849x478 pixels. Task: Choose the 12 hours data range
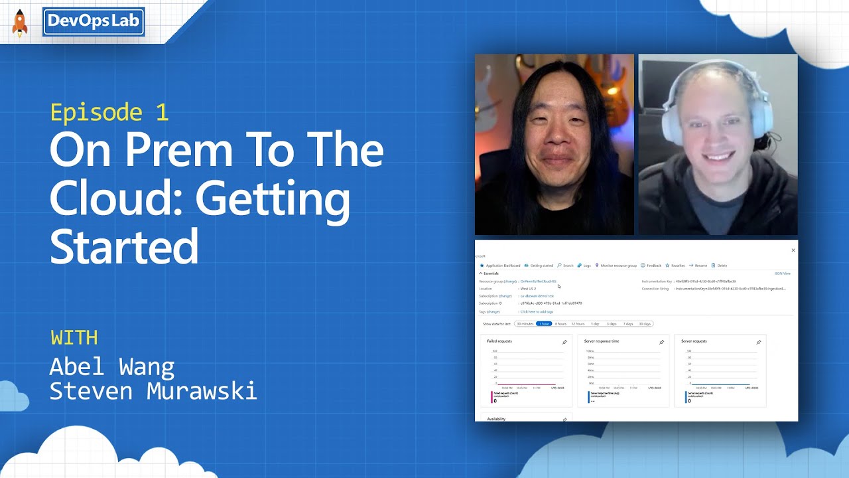pyautogui.click(x=578, y=324)
